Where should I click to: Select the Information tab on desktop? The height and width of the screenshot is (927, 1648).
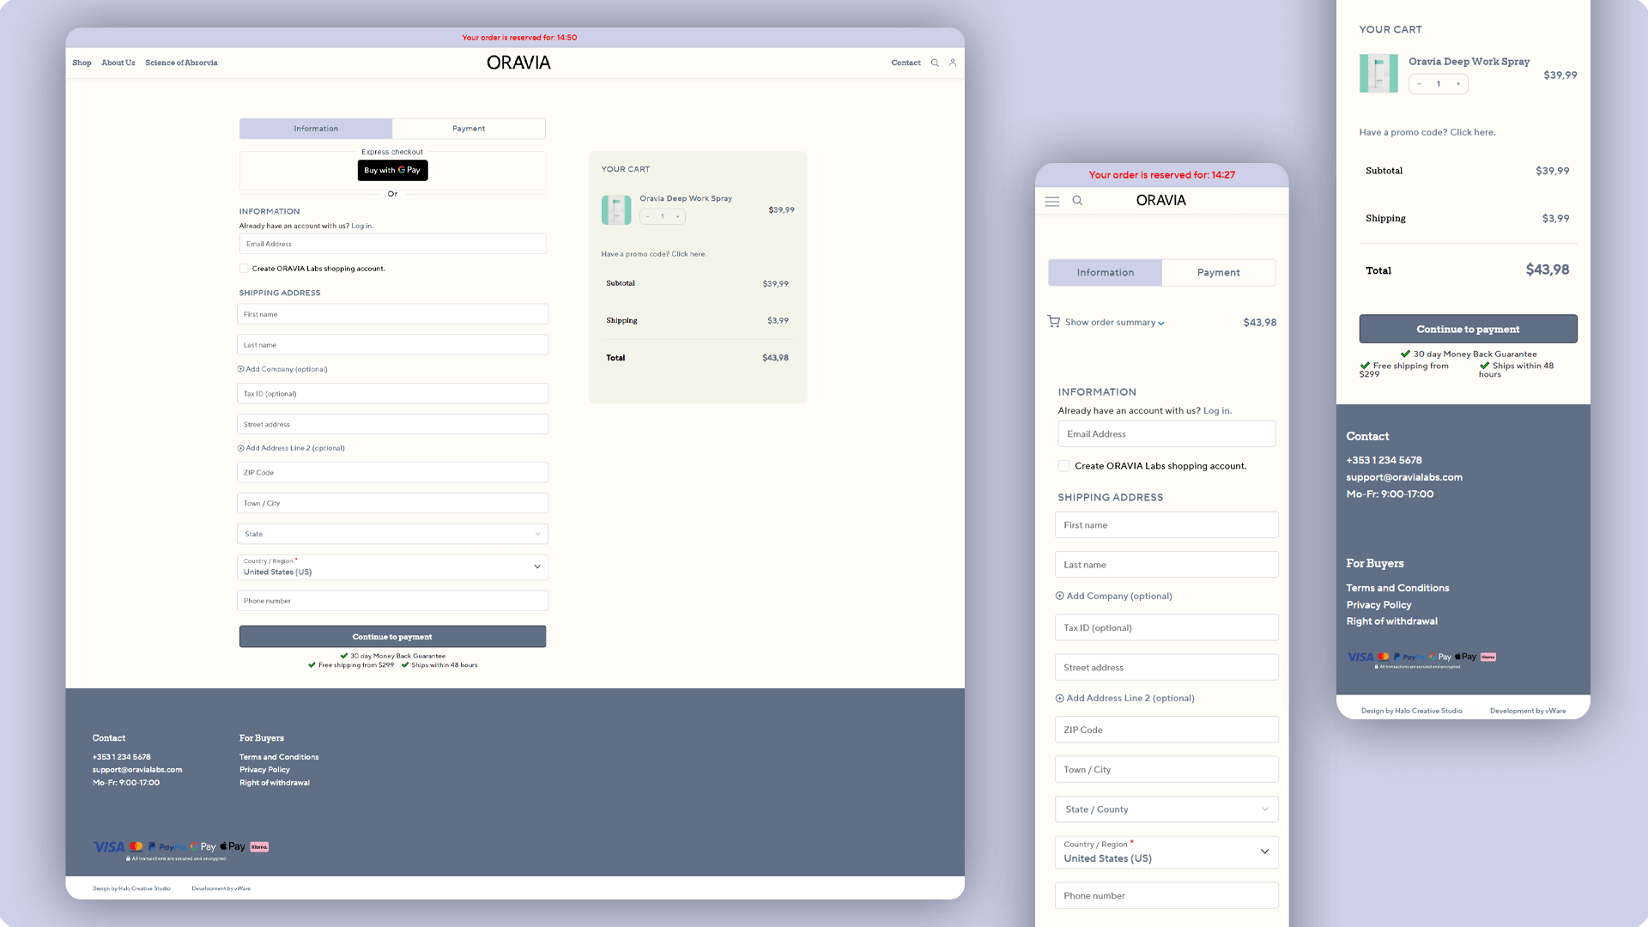pyautogui.click(x=316, y=129)
